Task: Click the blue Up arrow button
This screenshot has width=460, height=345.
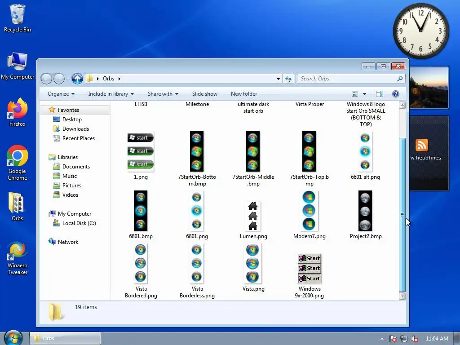Action: click(77, 79)
